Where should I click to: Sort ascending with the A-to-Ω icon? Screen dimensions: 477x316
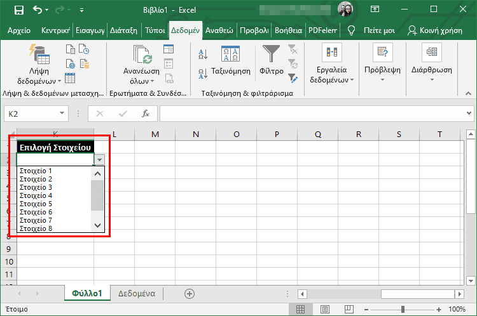click(x=203, y=55)
